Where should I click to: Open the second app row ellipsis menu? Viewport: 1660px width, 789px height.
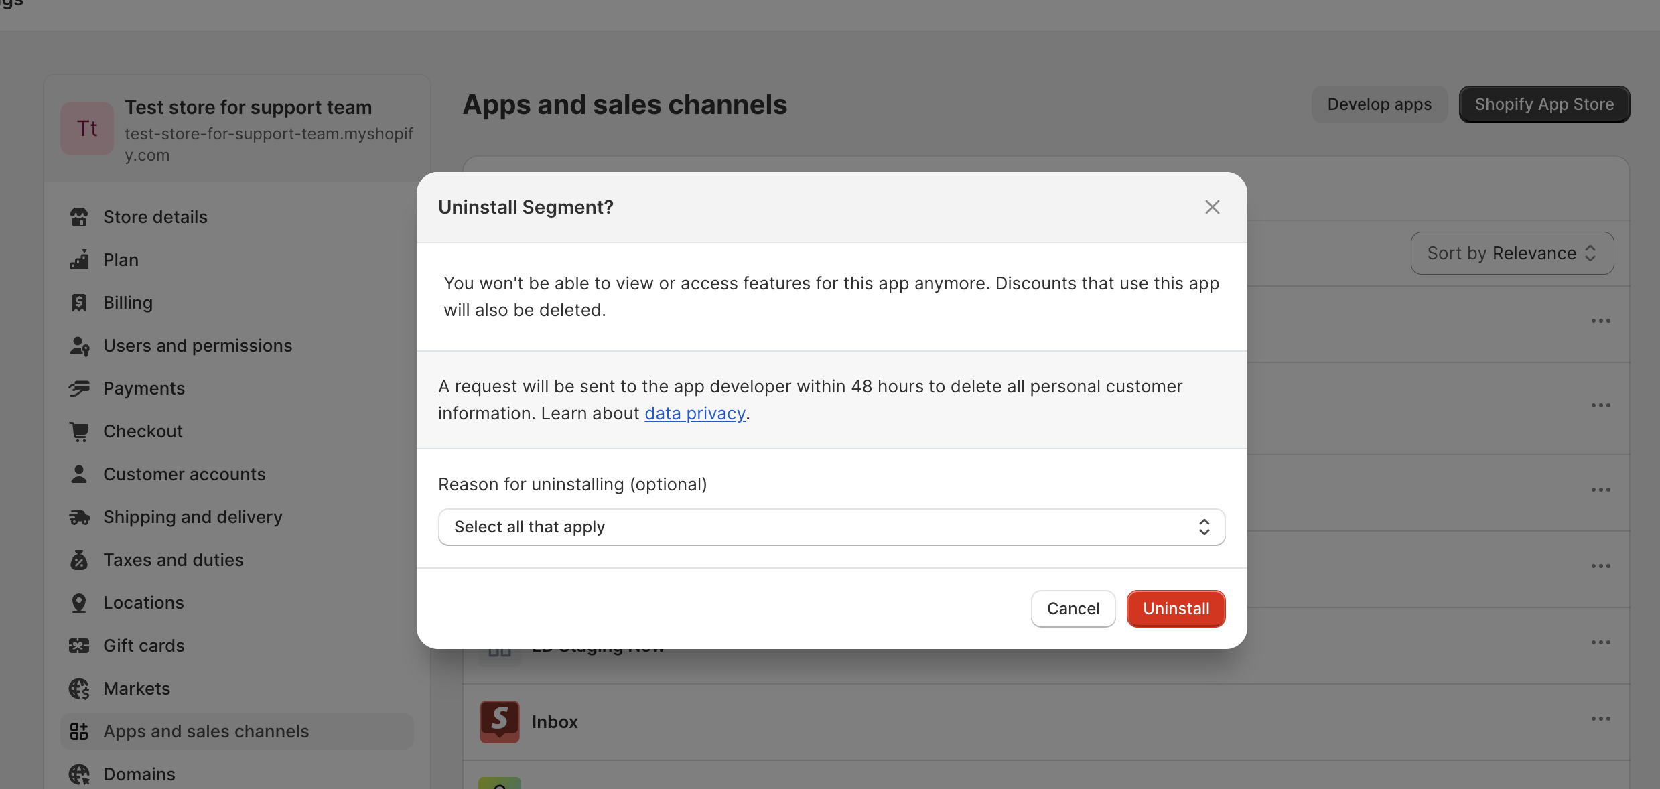1600,405
